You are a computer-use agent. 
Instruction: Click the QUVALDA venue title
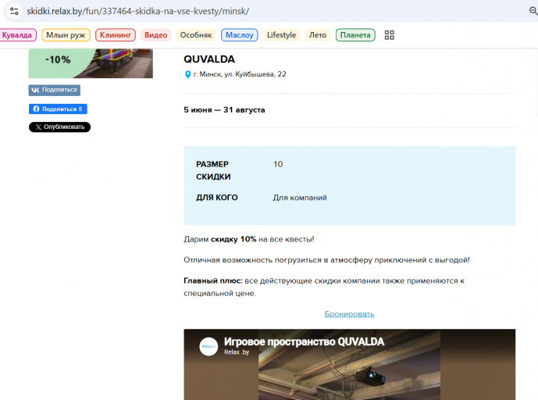(x=209, y=59)
